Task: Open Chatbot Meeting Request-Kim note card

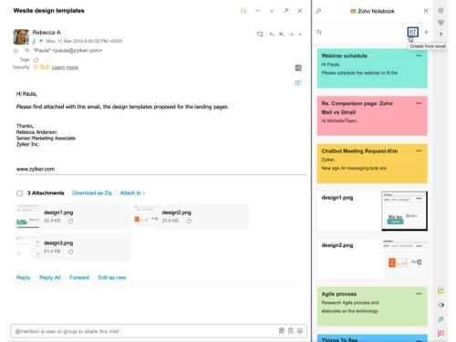Action: (372, 163)
